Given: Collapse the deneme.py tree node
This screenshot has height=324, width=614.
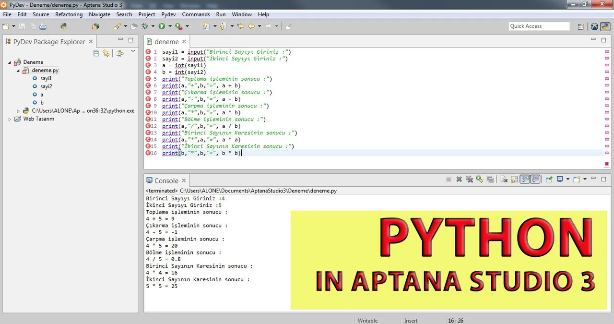Looking at the screenshot, I should point(18,71).
